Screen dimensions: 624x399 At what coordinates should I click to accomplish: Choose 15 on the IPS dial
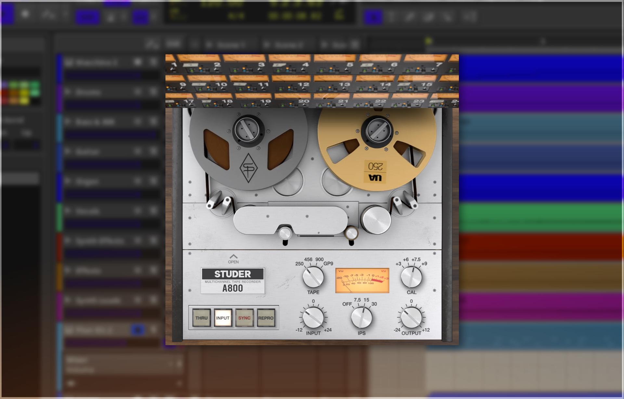click(x=366, y=300)
